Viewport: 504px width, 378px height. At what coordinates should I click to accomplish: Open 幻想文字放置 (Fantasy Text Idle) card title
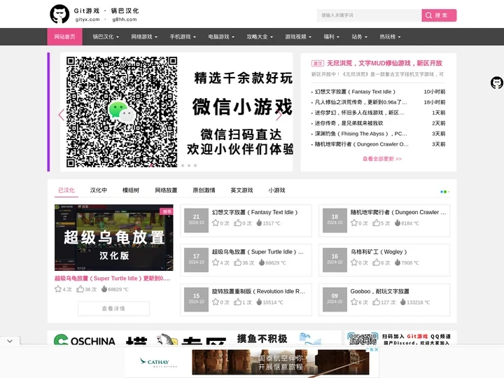point(255,212)
